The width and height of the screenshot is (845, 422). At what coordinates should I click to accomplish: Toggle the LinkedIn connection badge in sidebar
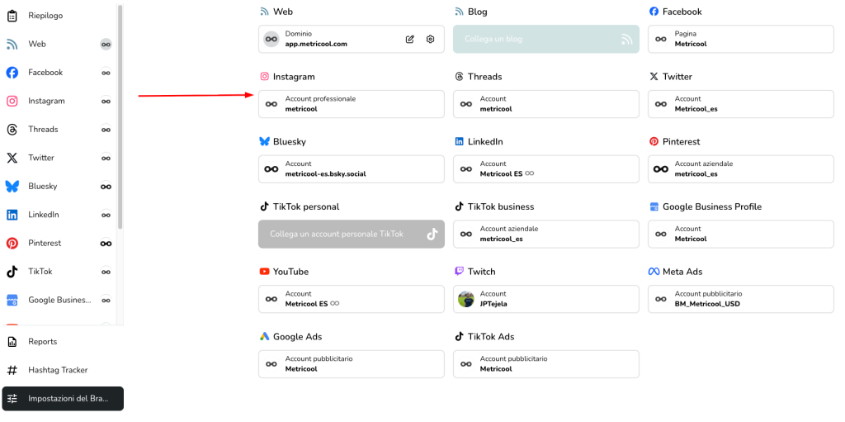[x=106, y=215]
